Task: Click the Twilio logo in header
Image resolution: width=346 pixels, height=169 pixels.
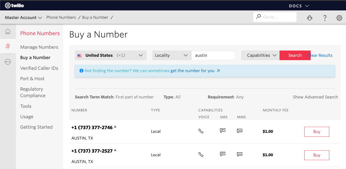Action: coord(14,5)
